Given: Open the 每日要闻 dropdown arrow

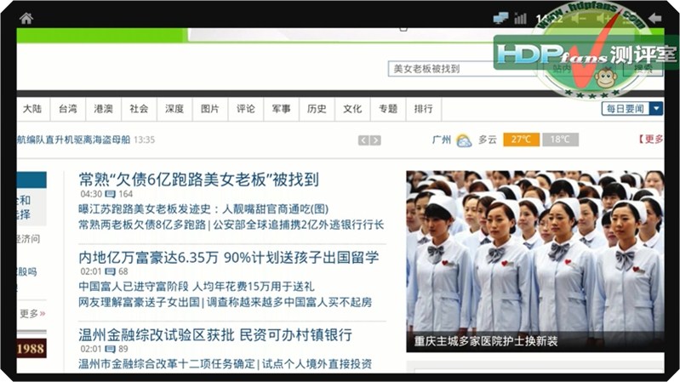Looking at the screenshot, I should point(656,108).
